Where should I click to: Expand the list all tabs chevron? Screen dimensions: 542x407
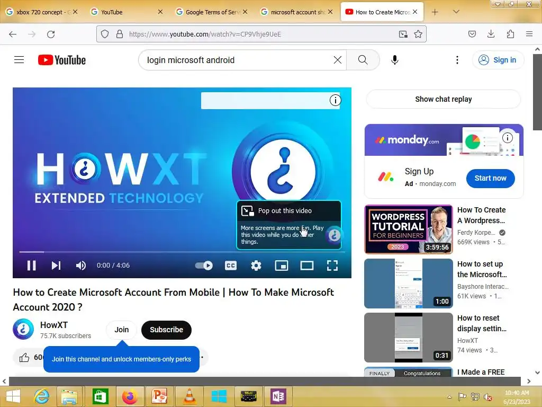(x=456, y=12)
